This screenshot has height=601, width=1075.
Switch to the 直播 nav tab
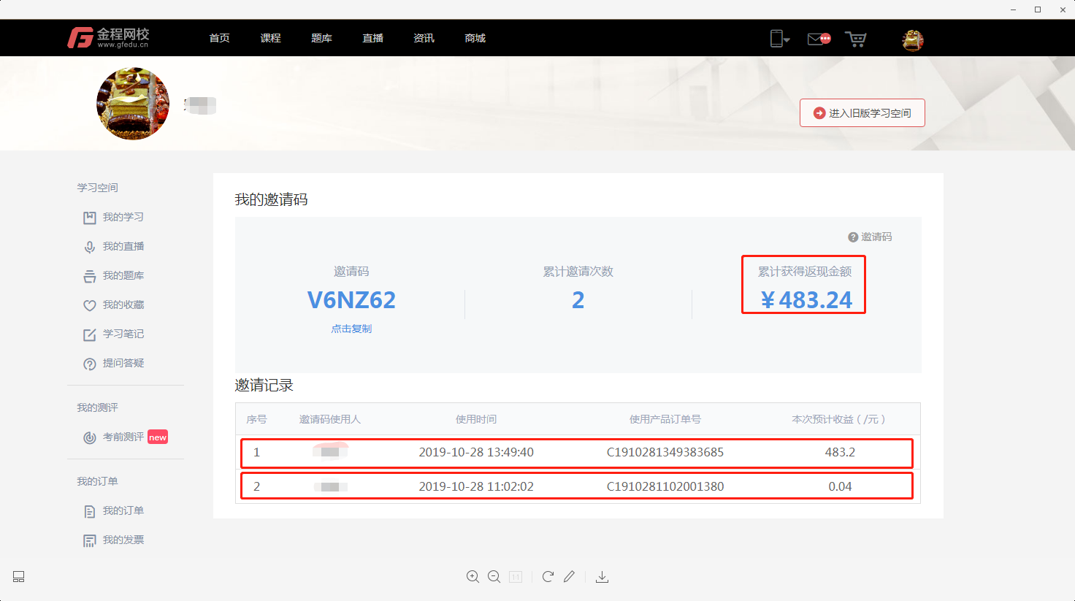(372, 38)
